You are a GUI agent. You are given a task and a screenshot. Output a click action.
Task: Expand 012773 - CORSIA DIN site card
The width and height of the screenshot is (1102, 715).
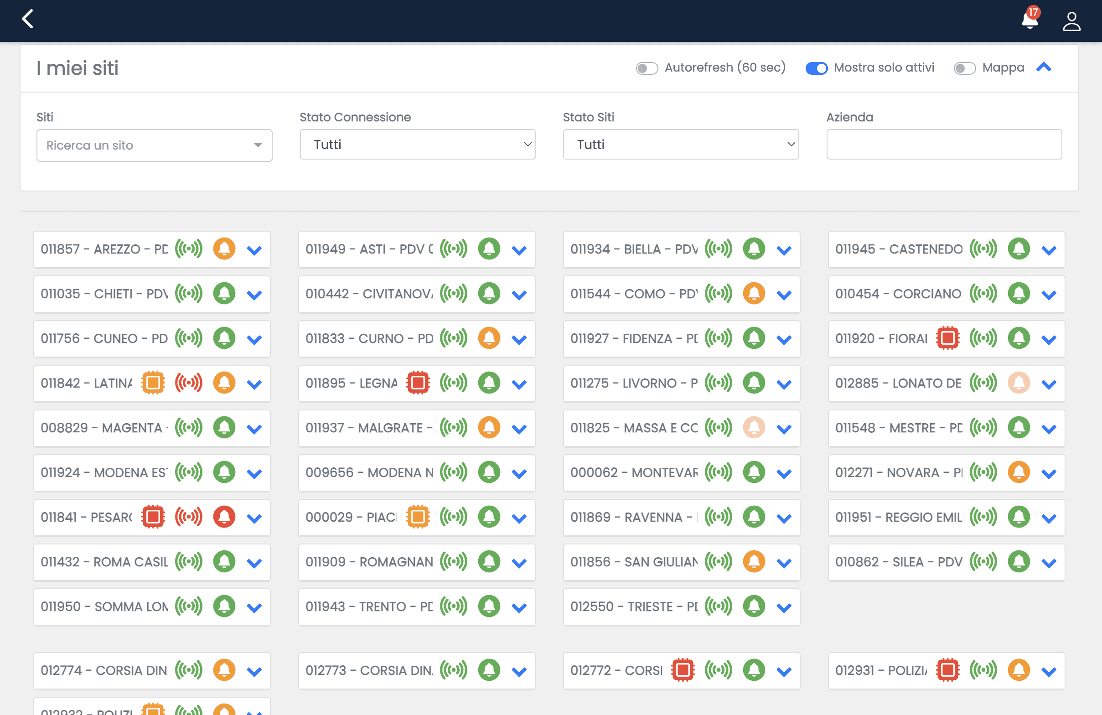[519, 672]
